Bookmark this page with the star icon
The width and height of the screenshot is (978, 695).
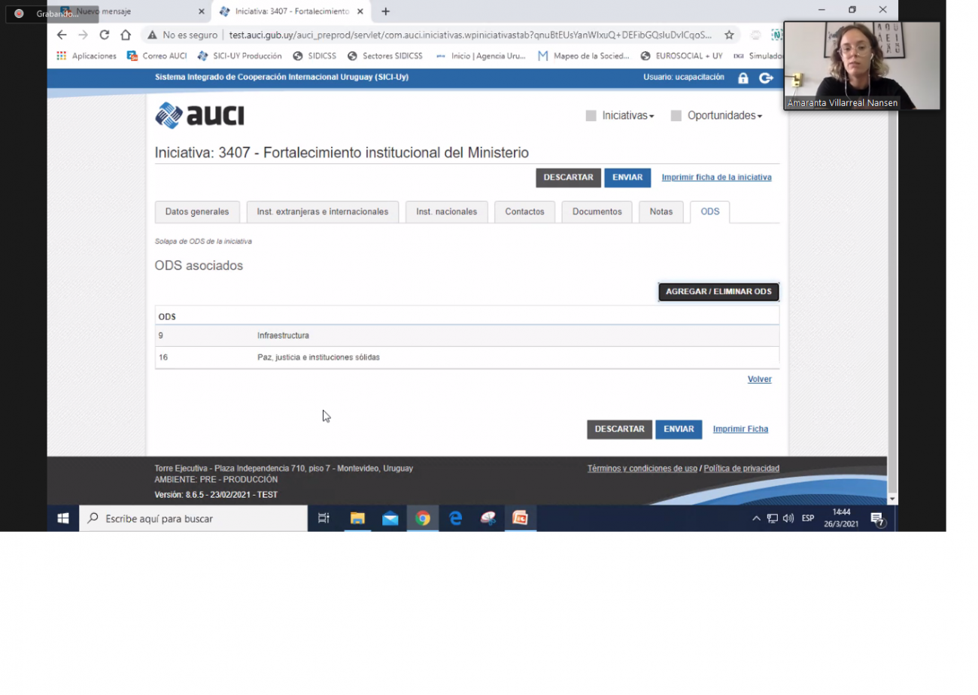(x=729, y=35)
